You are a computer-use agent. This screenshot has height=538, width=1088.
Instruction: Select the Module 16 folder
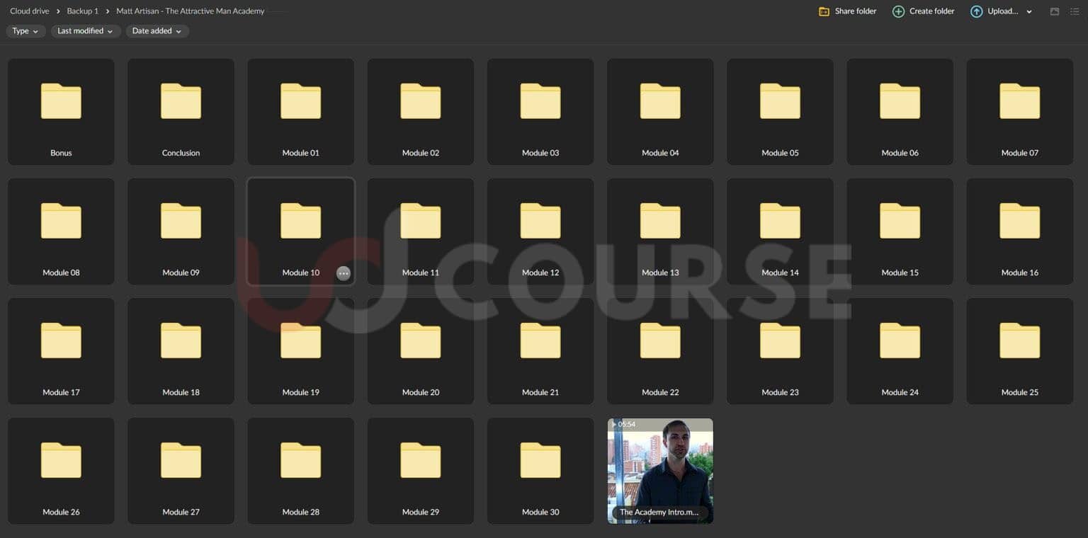1019,231
